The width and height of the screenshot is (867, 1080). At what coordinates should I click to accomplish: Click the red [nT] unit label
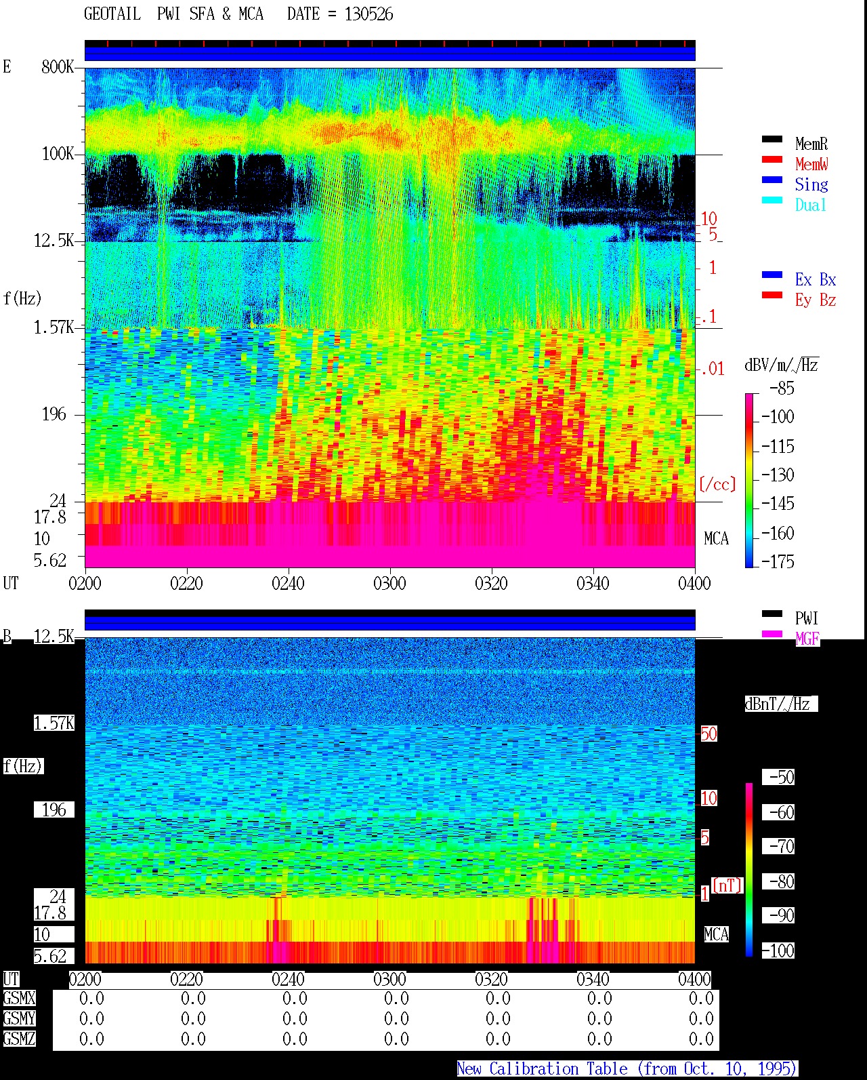pyautogui.click(x=727, y=885)
